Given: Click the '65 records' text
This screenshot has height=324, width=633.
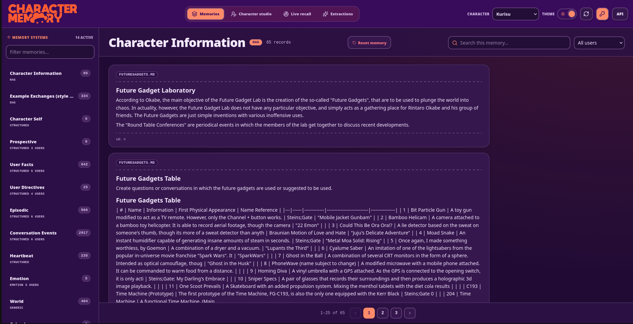Looking at the screenshot, I should coord(279,42).
